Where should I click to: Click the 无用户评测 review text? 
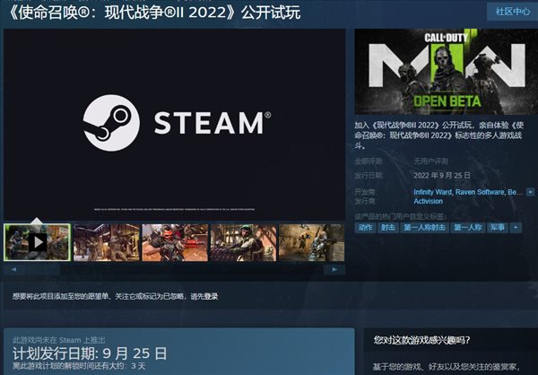pyautogui.click(x=431, y=161)
